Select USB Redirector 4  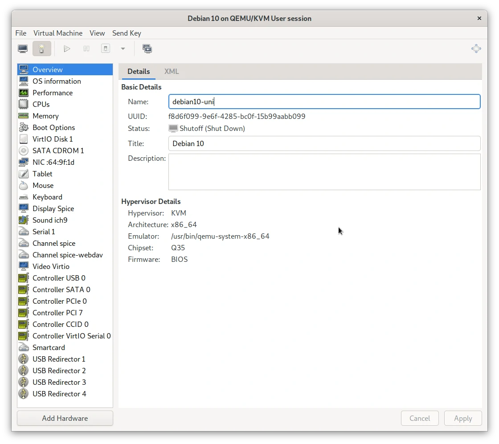coord(65,394)
